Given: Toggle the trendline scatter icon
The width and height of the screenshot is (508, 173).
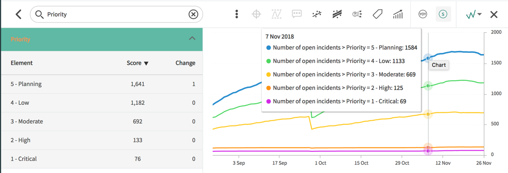Looking at the screenshot, I should pyautogui.click(x=317, y=14).
